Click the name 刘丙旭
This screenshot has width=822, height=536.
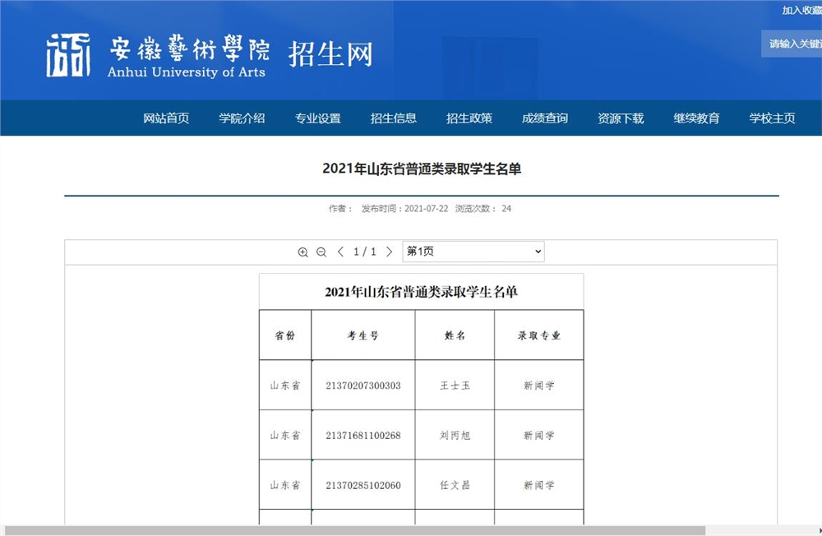(x=455, y=436)
